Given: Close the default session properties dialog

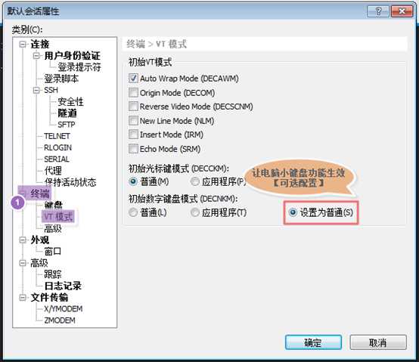Looking at the screenshot, I should point(402,11).
